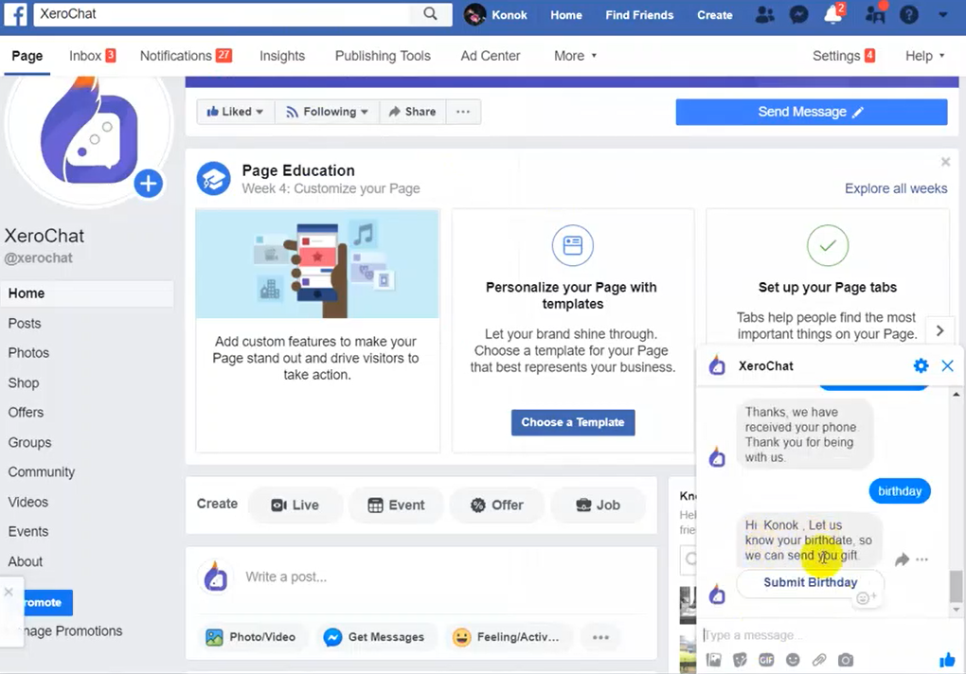Expand account menu arrow in top bar
This screenshot has width=966, height=674.
click(942, 15)
